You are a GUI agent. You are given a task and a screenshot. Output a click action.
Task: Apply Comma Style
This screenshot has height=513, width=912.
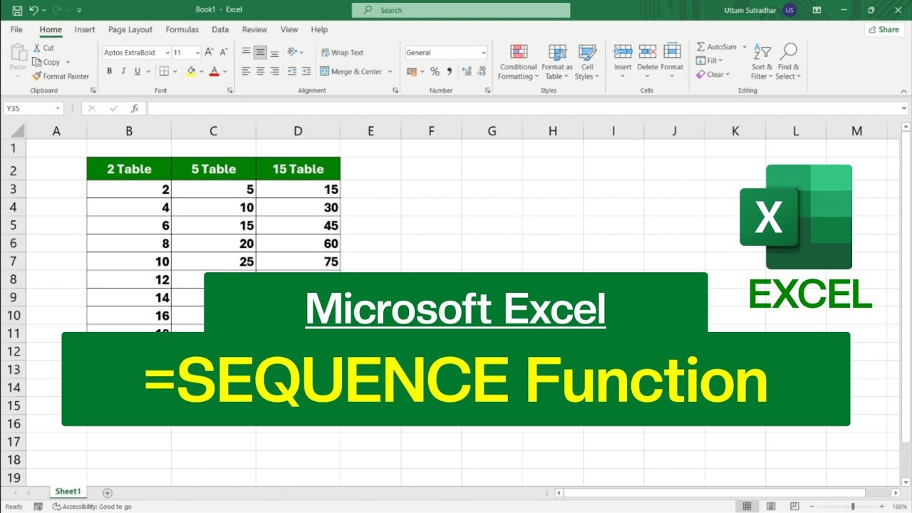(x=449, y=71)
